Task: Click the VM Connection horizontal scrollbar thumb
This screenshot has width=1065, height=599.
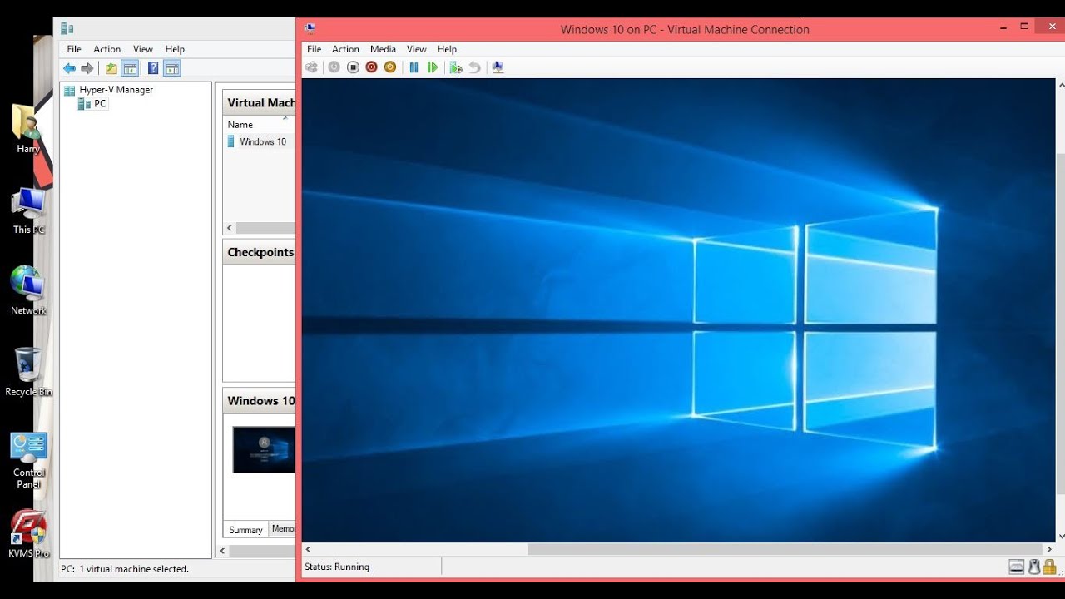Action: coord(785,549)
